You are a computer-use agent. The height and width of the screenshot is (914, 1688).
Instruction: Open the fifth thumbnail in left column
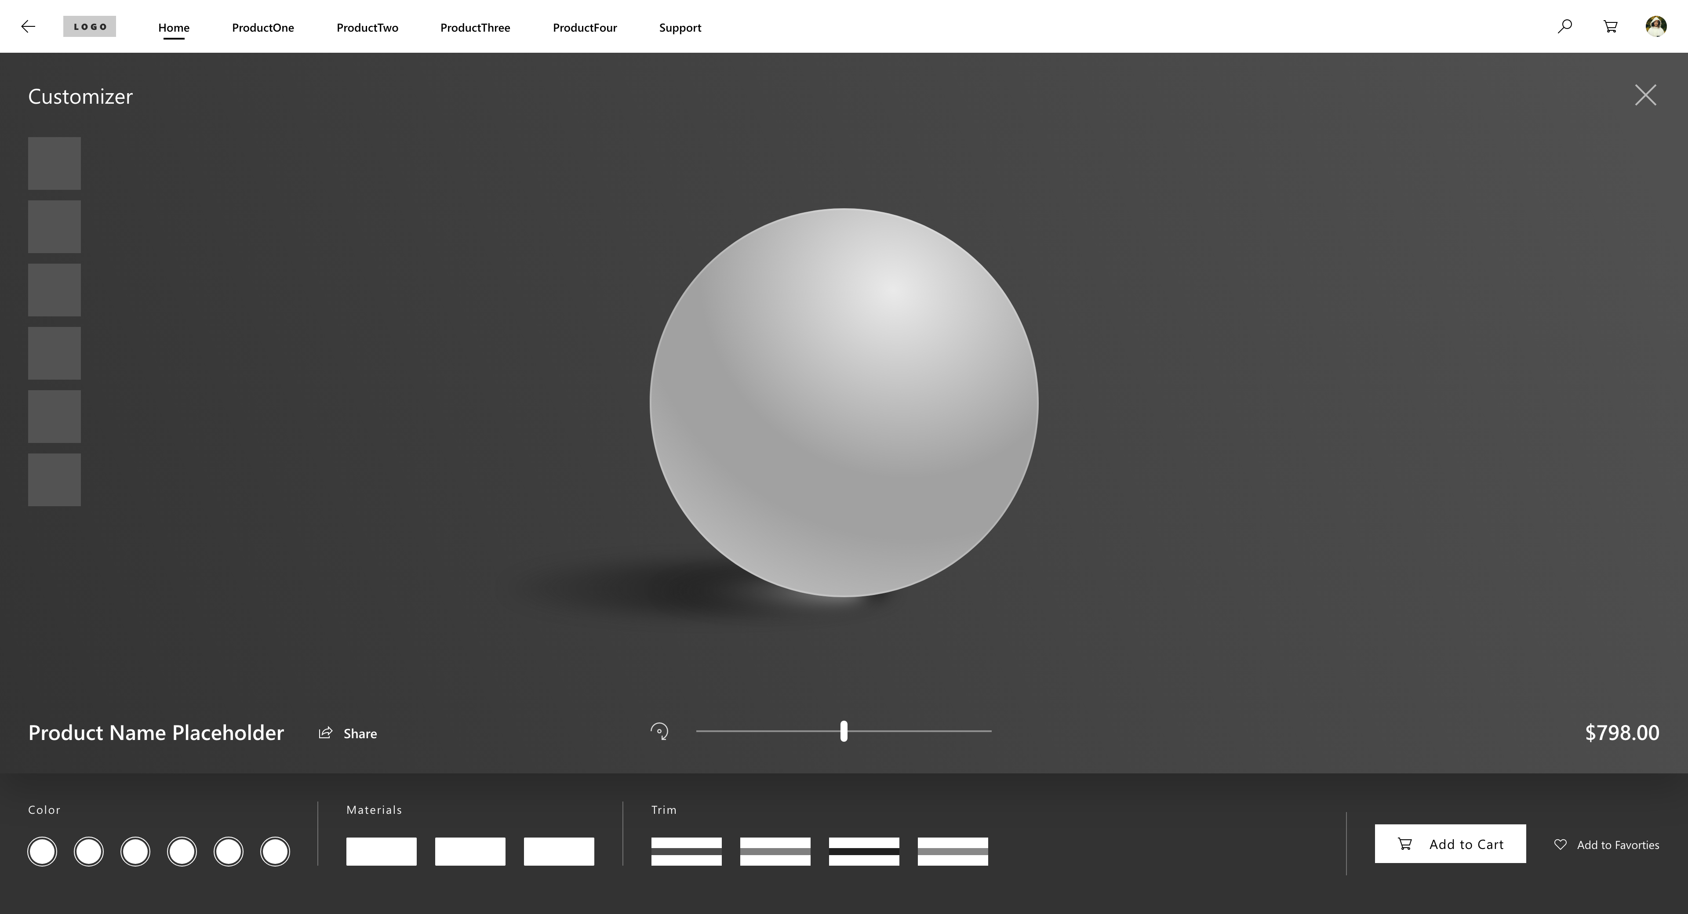click(55, 417)
